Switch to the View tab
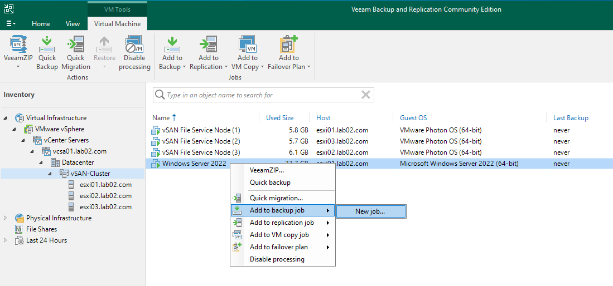 [73, 24]
